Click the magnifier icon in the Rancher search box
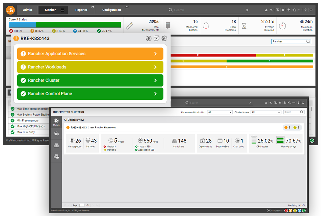This screenshot has width=321, height=216. [x=308, y=42]
